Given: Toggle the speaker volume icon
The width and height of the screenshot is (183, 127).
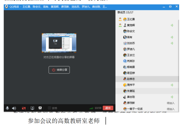Looking at the screenshot, I should [x=14, y=108].
